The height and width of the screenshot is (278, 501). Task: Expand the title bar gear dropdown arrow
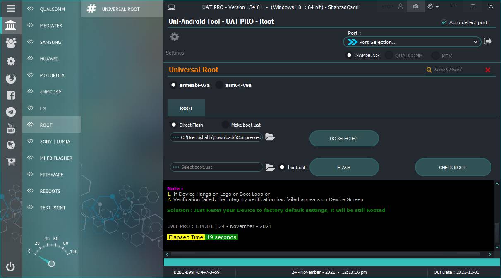pyautogui.click(x=437, y=7)
